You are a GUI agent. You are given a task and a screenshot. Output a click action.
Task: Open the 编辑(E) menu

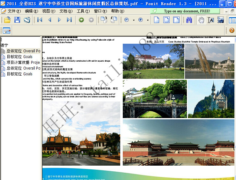point(32,11)
